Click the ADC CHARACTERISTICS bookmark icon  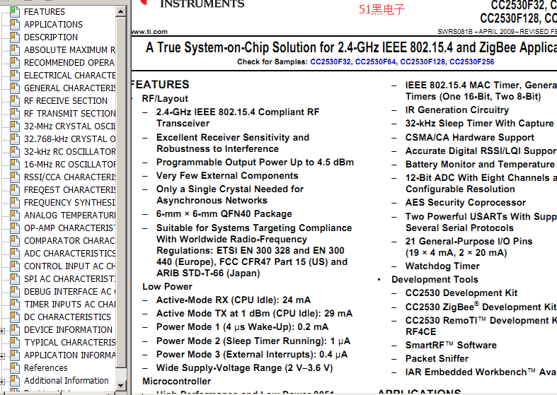click(x=15, y=254)
